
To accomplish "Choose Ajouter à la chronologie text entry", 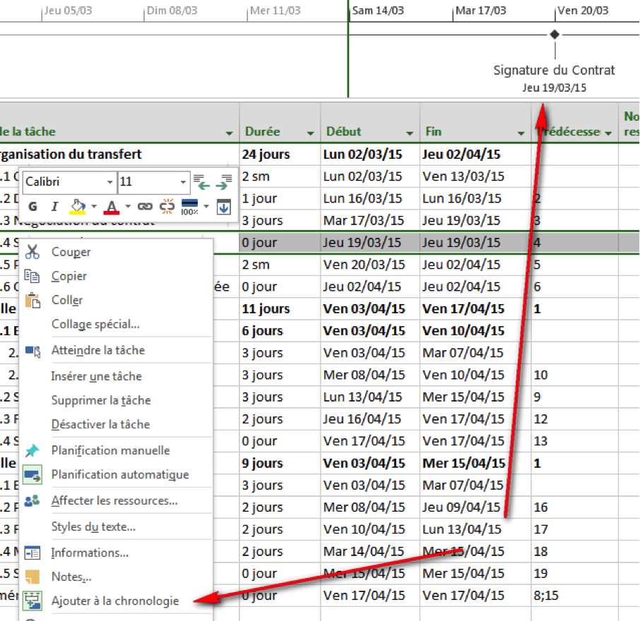I will point(115,601).
